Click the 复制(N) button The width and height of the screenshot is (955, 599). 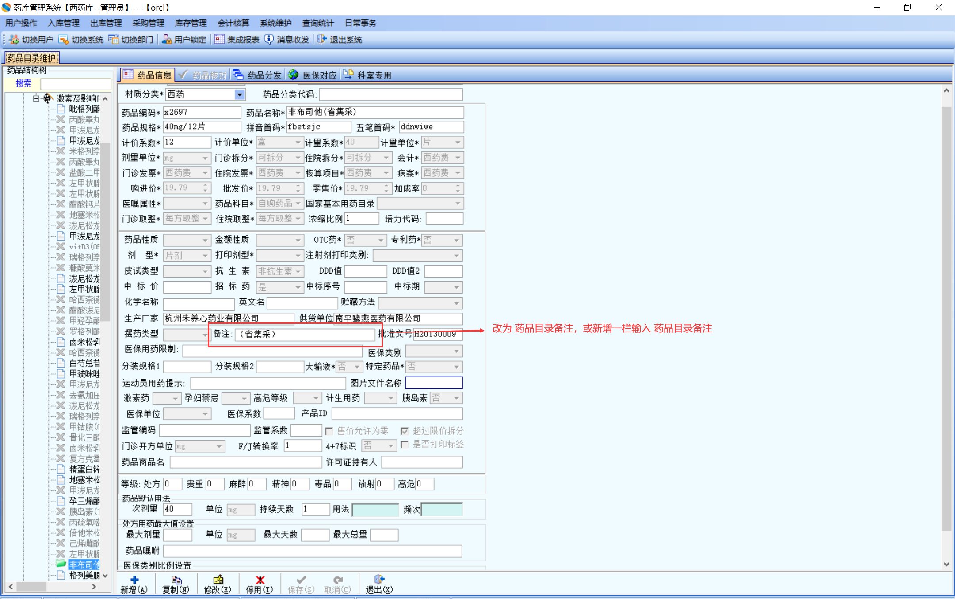click(176, 584)
